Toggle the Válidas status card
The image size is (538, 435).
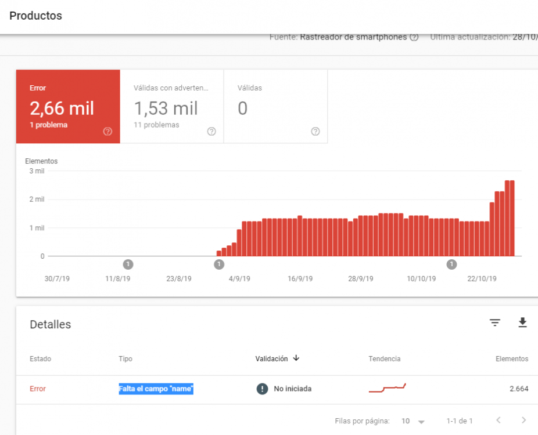(x=276, y=107)
